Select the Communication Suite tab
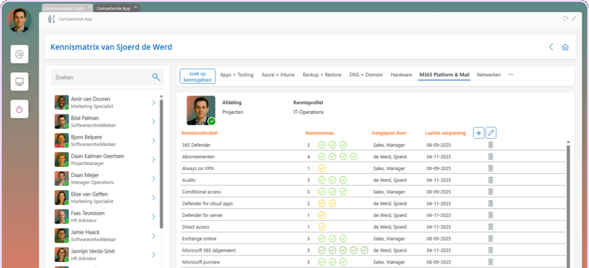 [64, 7]
